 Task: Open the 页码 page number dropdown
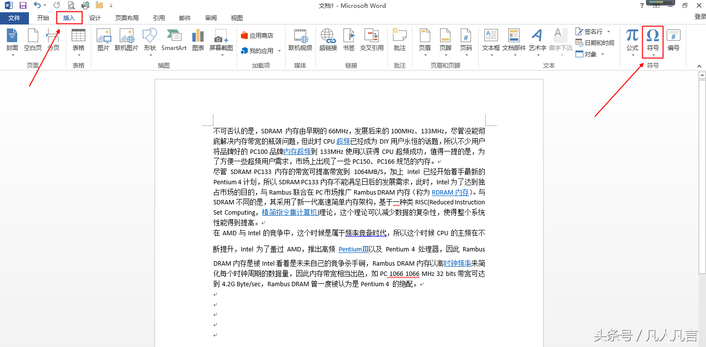tap(466, 42)
